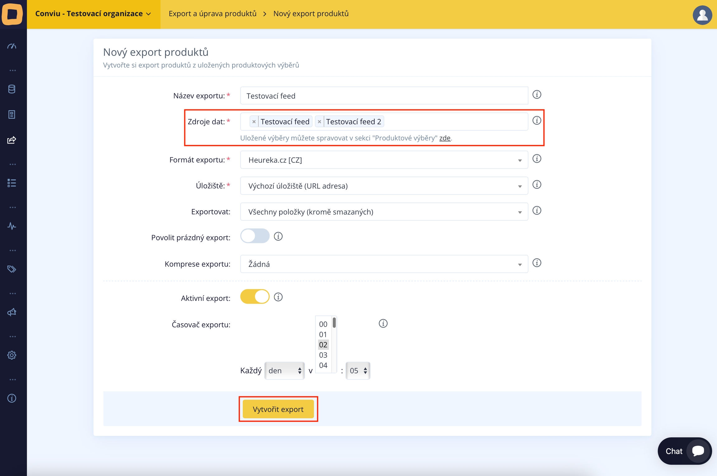
Task: Open settings gear icon in sidebar
Action: click(12, 355)
